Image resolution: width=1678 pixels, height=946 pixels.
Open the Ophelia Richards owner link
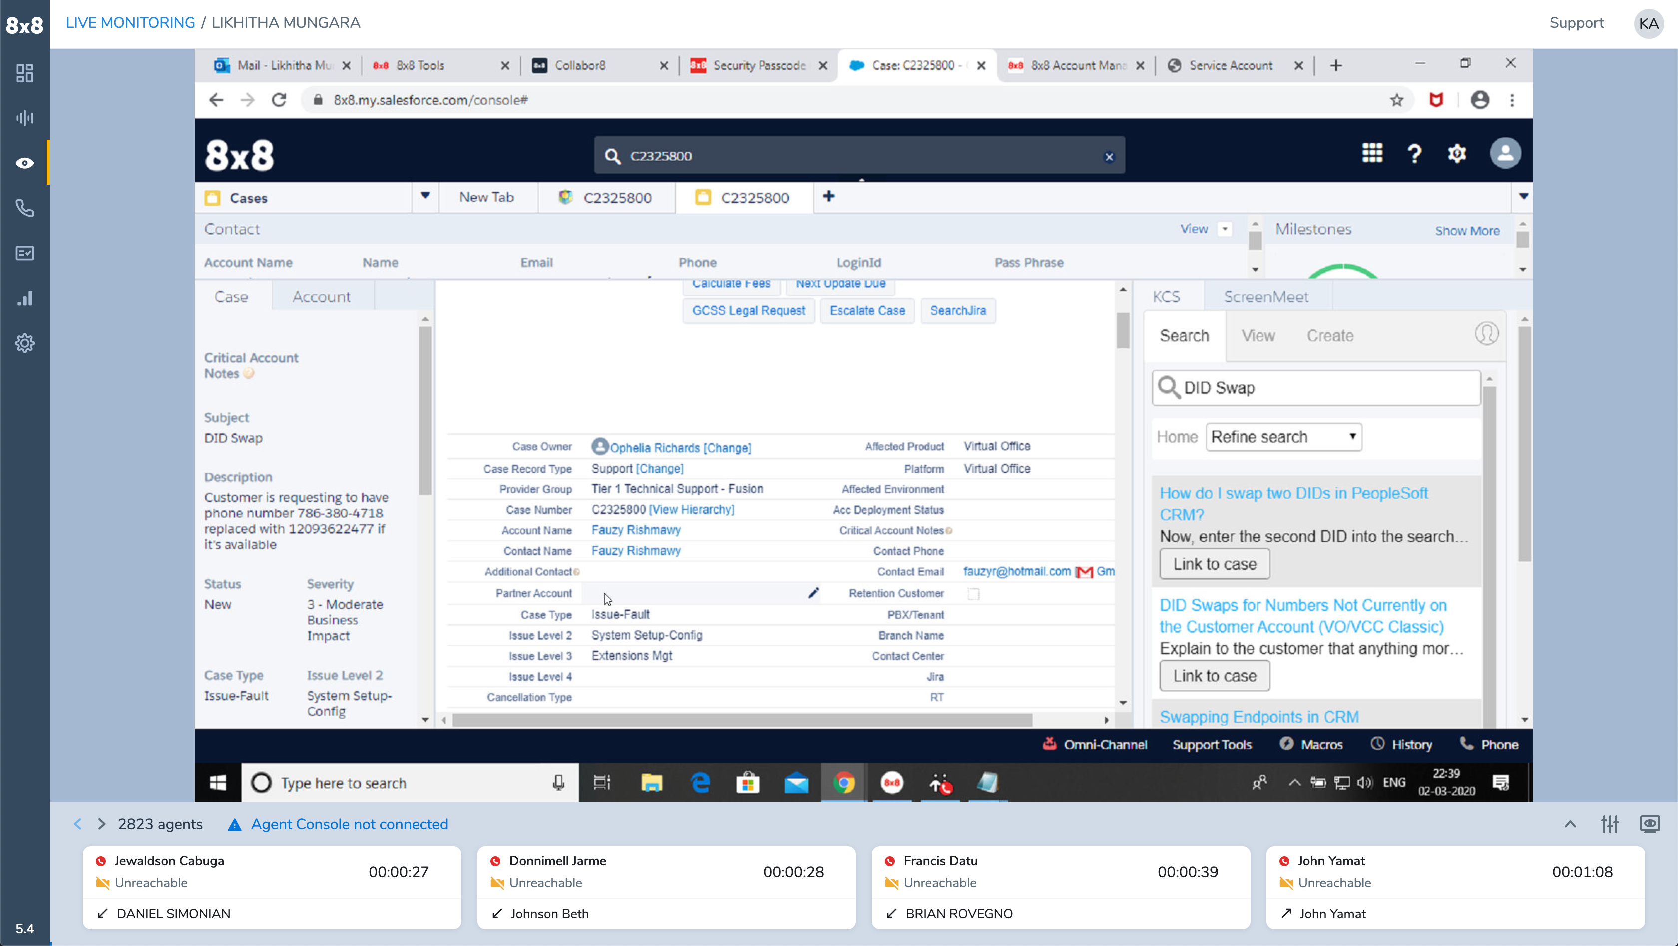point(655,448)
